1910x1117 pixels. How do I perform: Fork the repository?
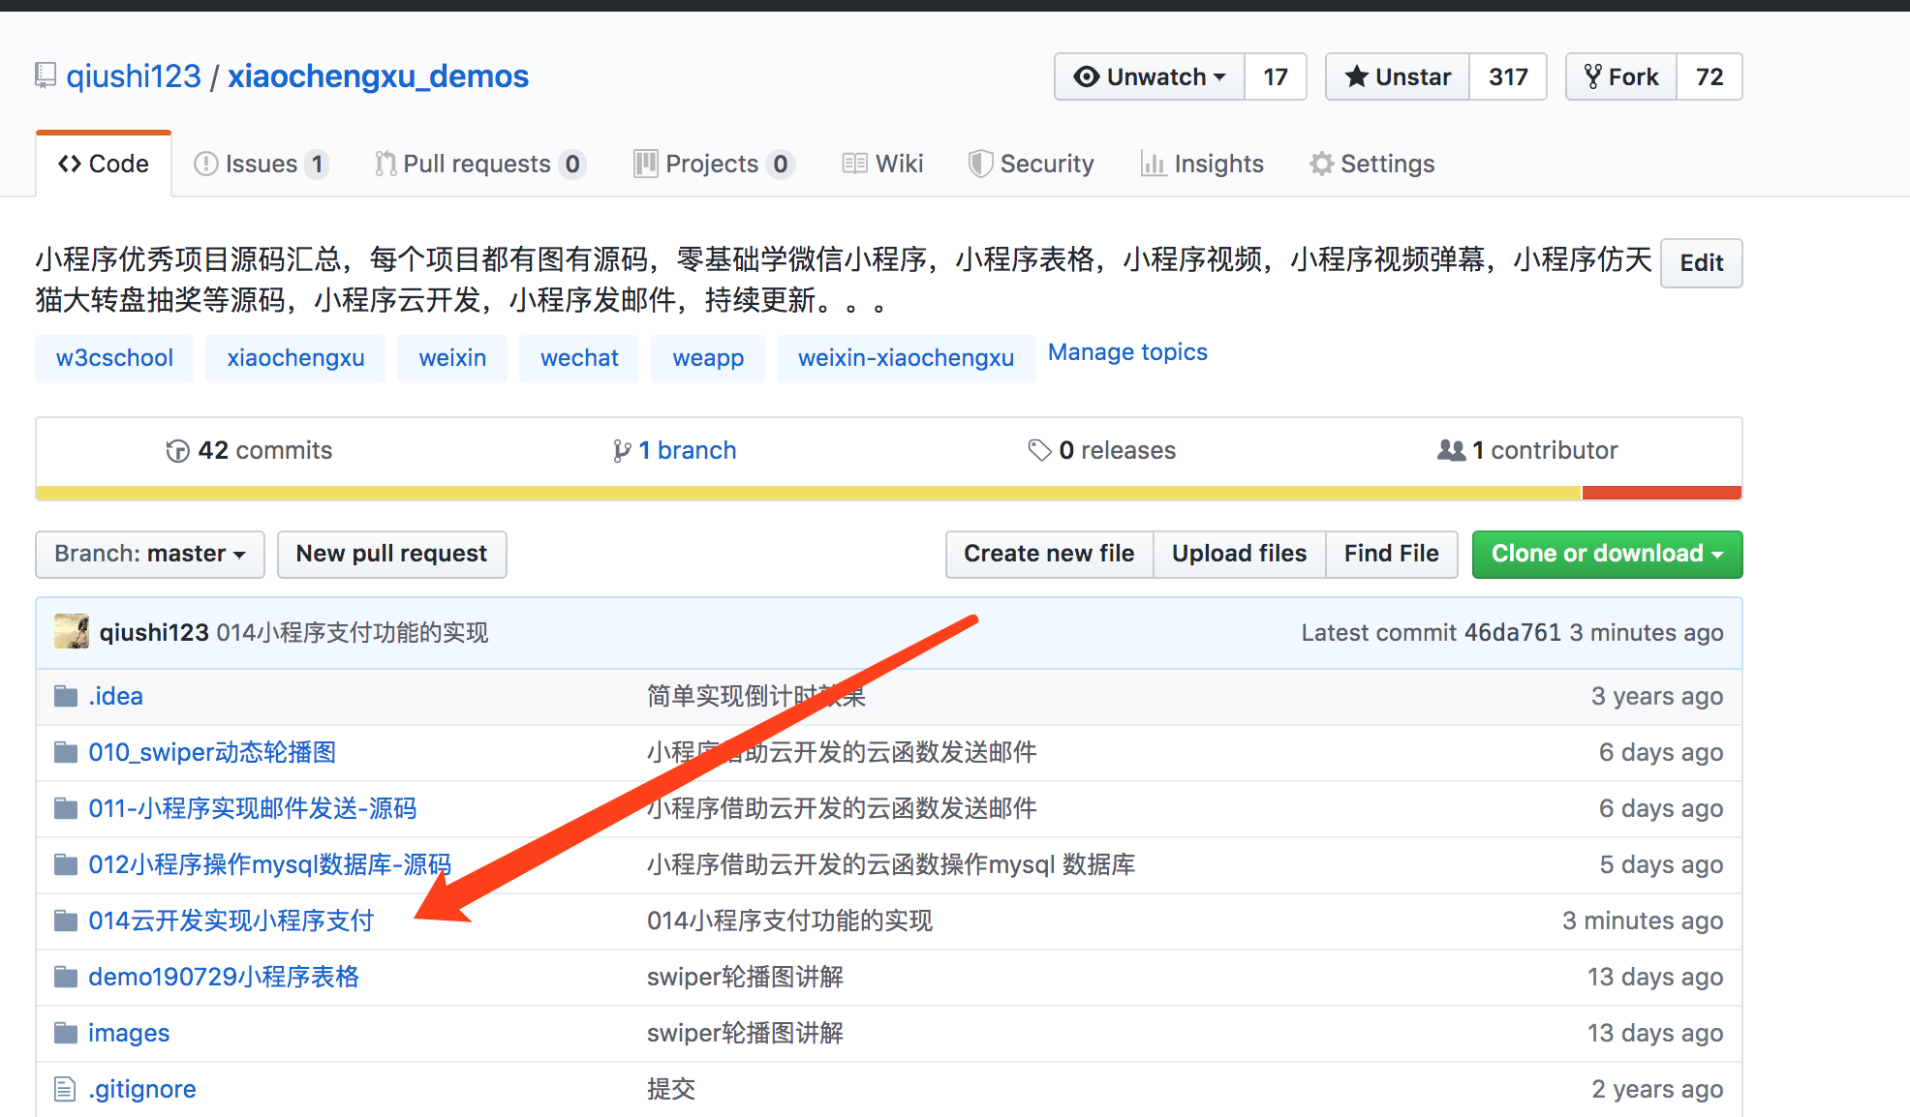click(x=1621, y=76)
